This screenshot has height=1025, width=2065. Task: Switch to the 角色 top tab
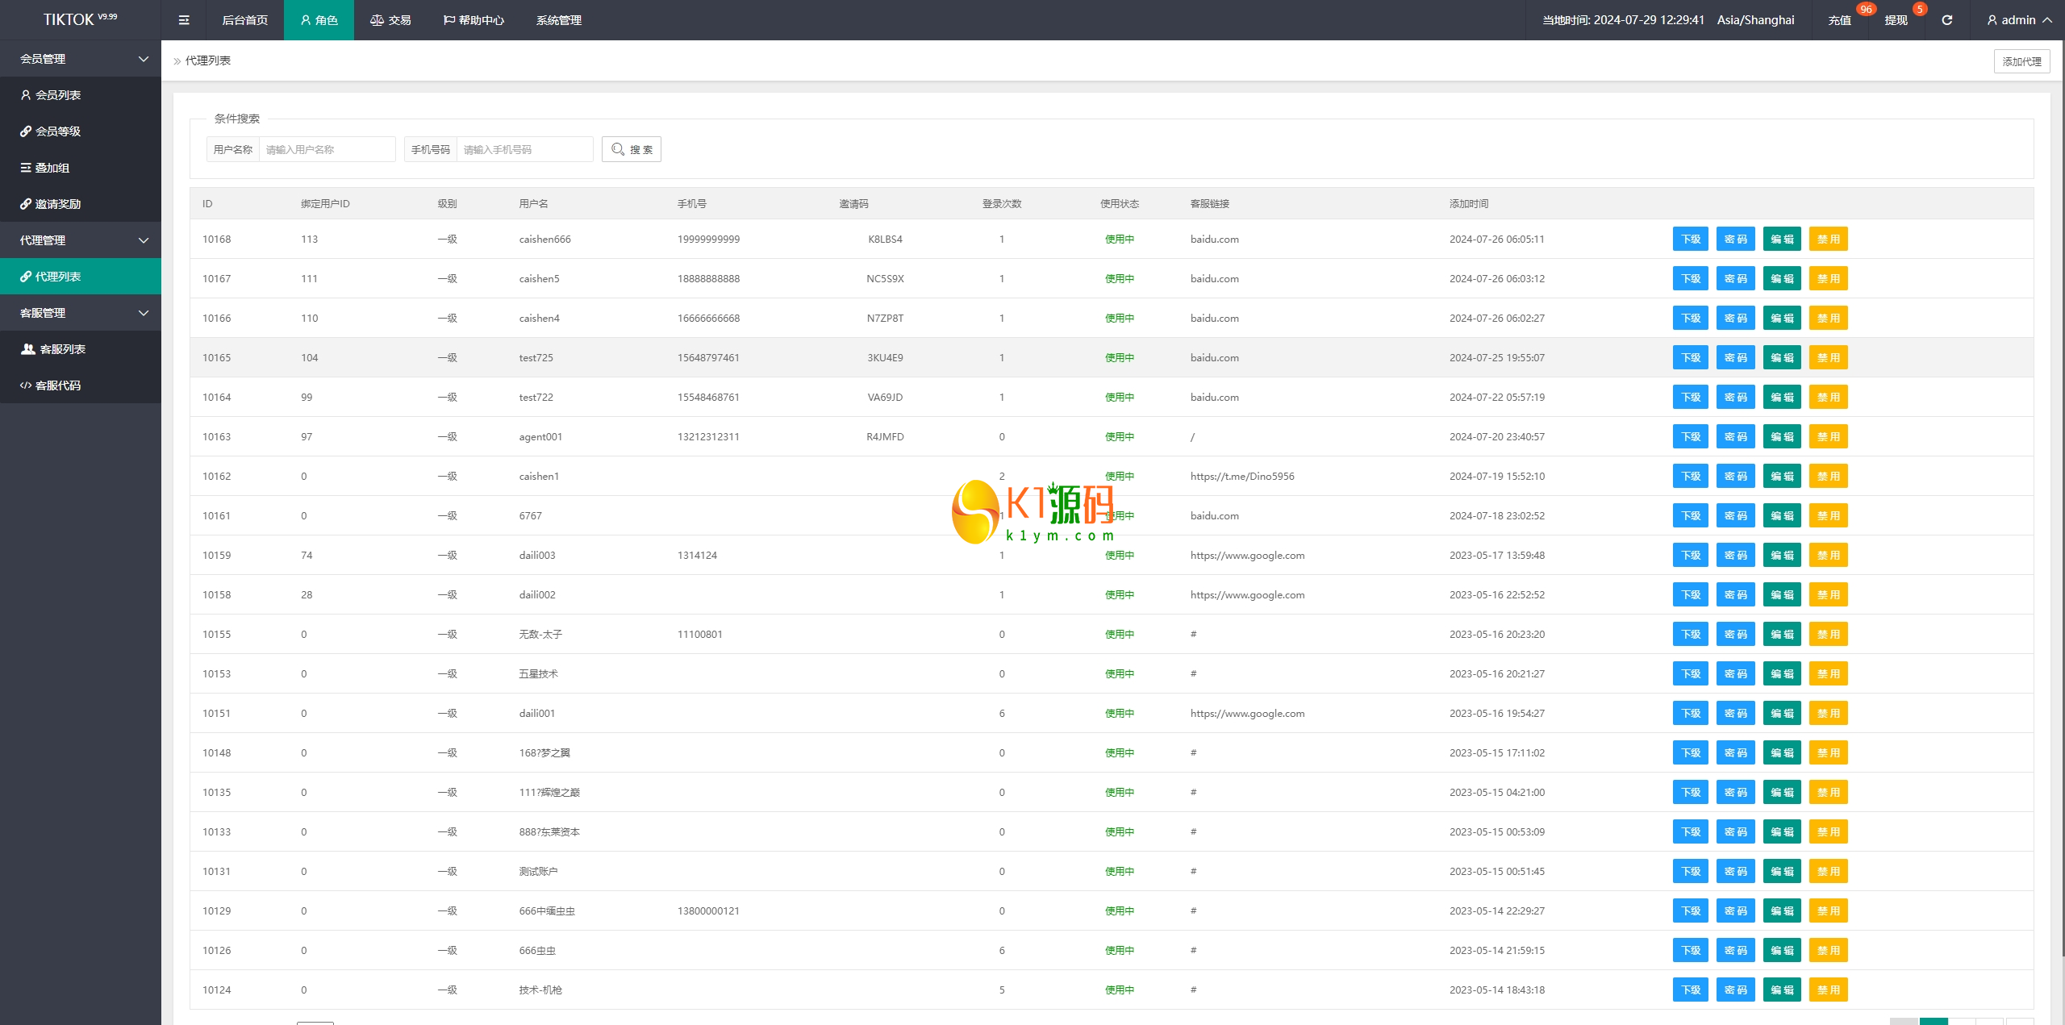coord(319,20)
